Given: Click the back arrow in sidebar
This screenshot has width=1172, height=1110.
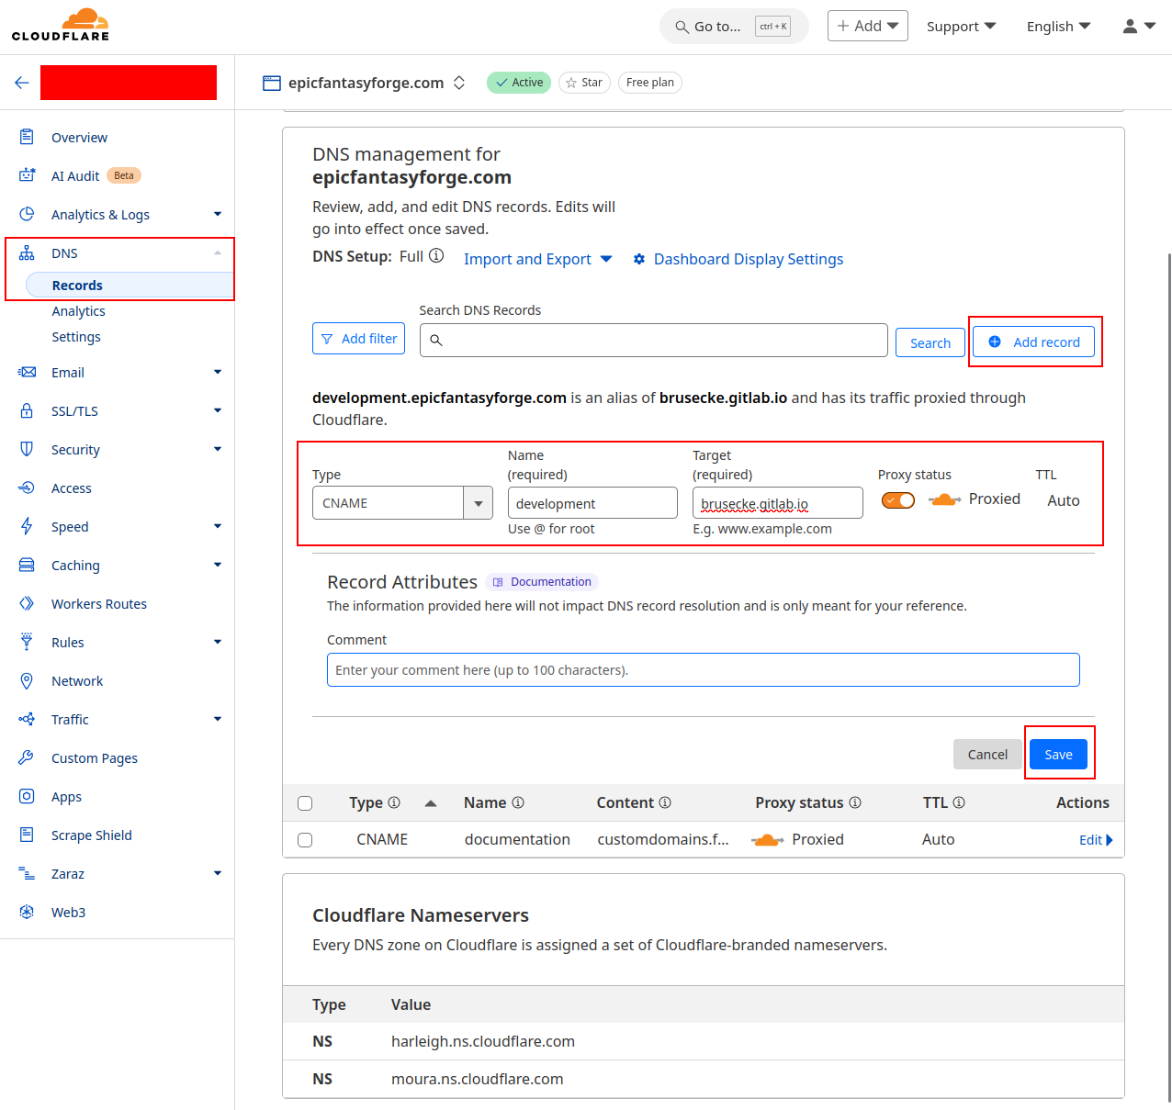Looking at the screenshot, I should (x=22, y=83).
